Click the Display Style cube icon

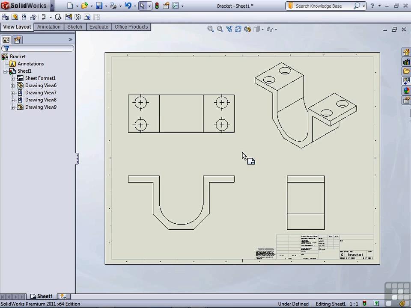257,29
